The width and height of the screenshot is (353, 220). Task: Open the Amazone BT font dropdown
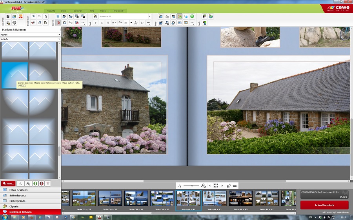tap(149, 16)
